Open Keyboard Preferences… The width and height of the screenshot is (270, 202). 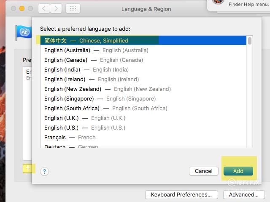click(x=181, y=194)
